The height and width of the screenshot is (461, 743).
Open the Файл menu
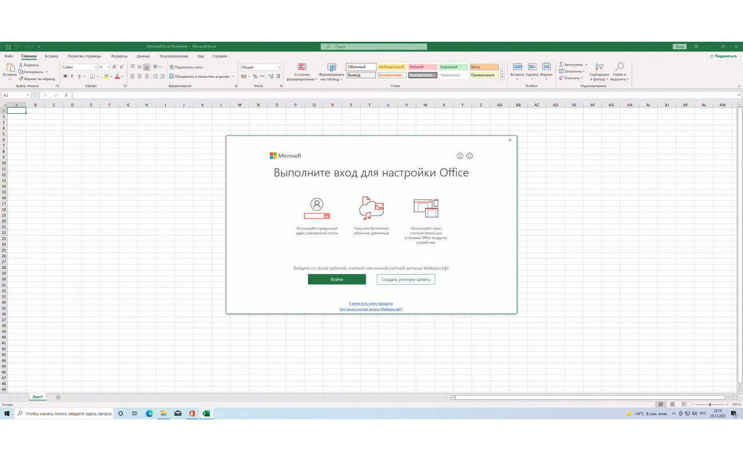click(x=9, y=56)
